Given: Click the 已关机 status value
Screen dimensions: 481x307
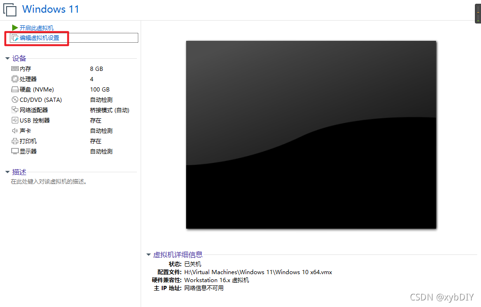Looking at the screenshot, I should pos(193,264).
